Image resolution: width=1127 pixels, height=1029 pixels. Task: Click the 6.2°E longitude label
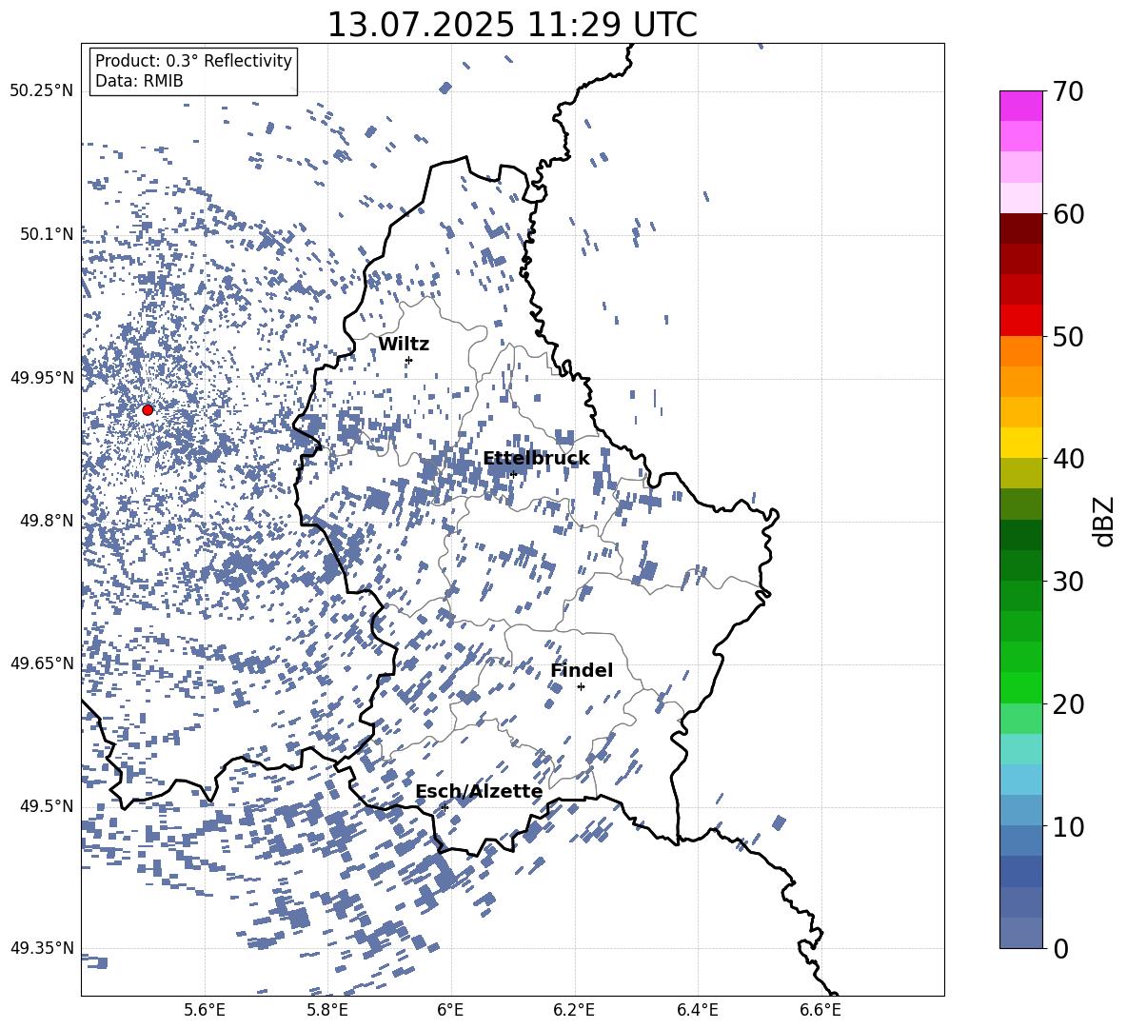(x=574, y=1010)
